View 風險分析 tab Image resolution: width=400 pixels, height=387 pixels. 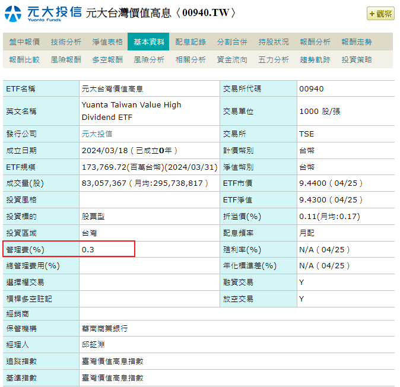(x=149, y=59)
